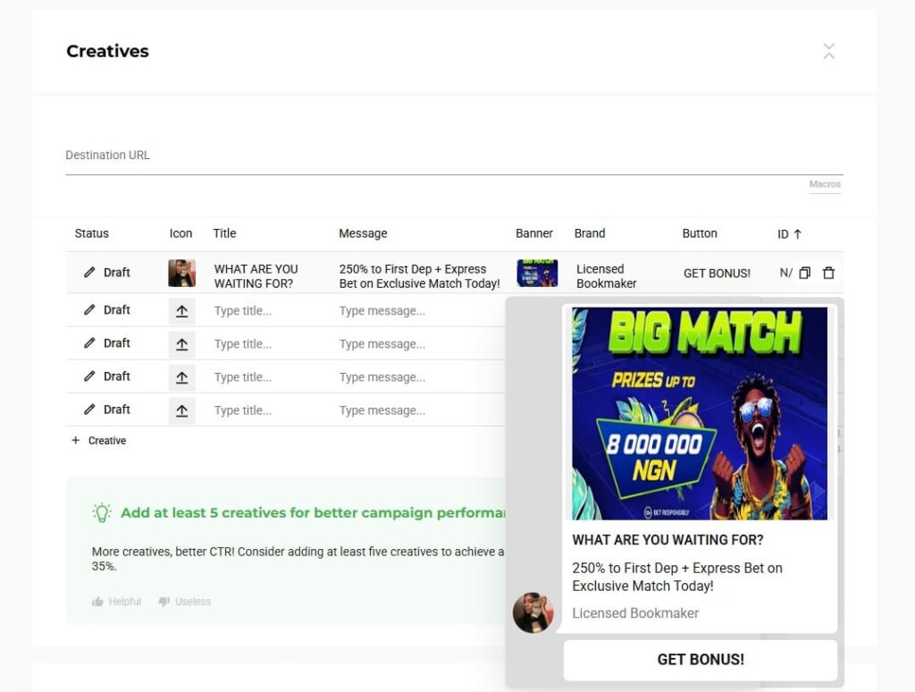The image size is (915, 692).
Task: Click the 'N/' ID value in first row
Action: tap(785, 273)
